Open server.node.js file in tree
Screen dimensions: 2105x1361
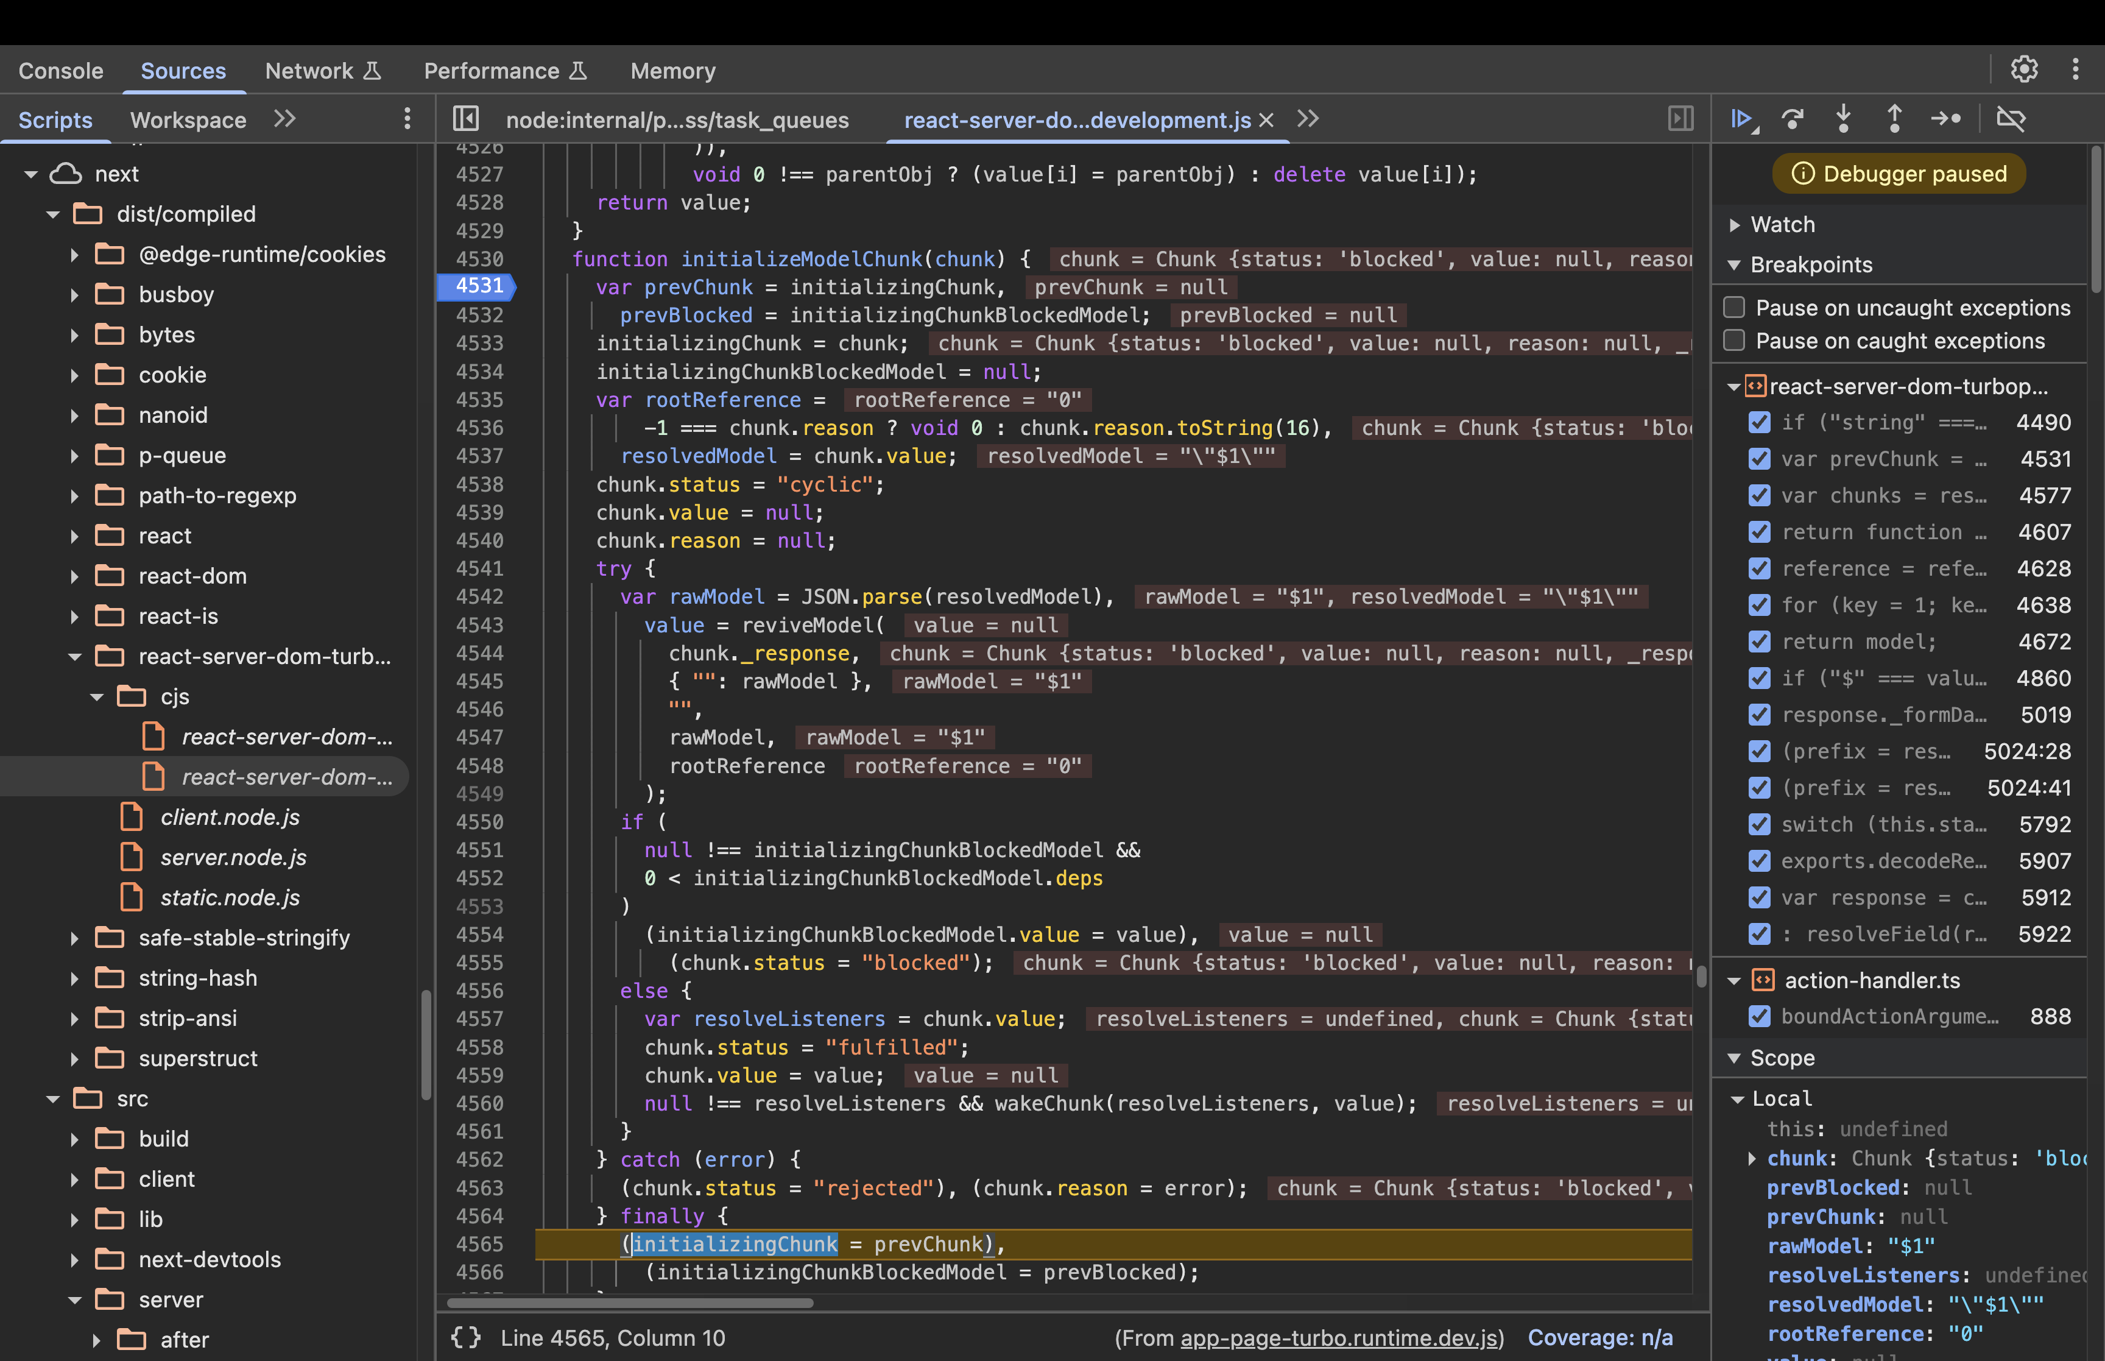(233, 857)
